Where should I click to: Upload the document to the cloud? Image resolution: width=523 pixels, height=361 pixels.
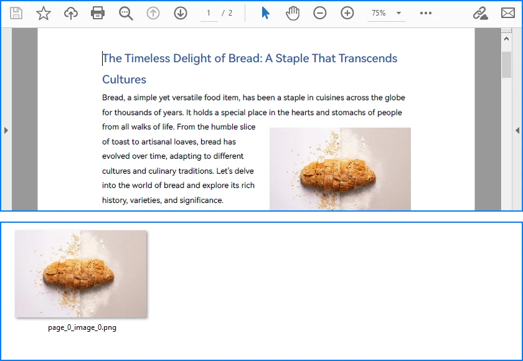70,12
